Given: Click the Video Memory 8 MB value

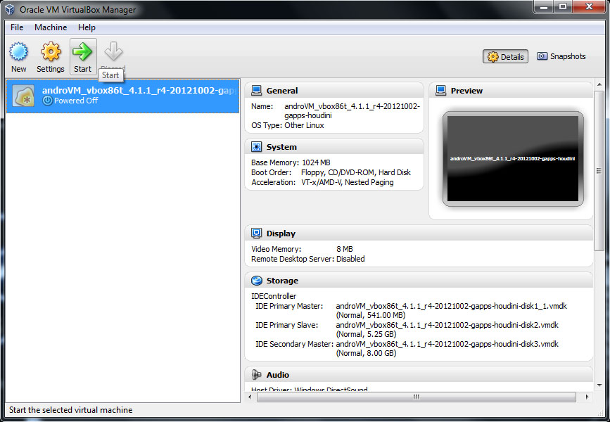Looking at the screenshot, I should point(345,249).
